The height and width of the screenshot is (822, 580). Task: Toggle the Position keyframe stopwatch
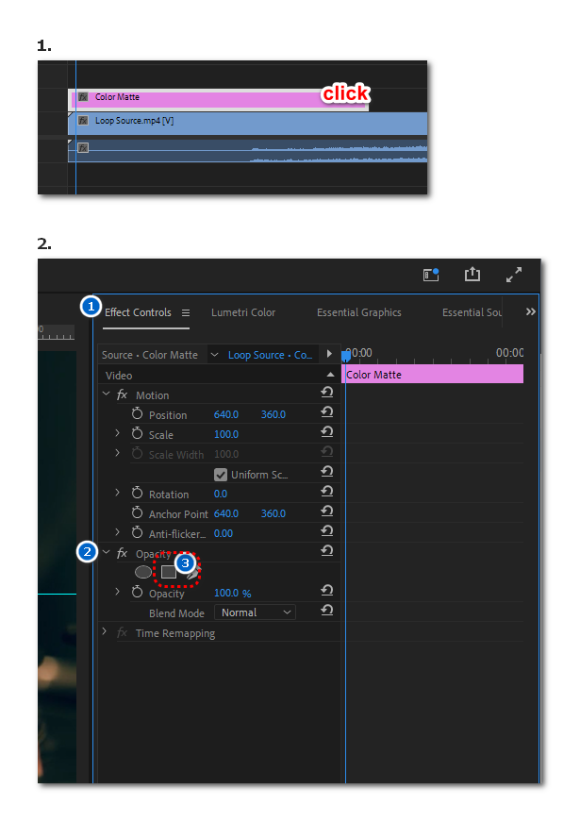tap(137, 414)
